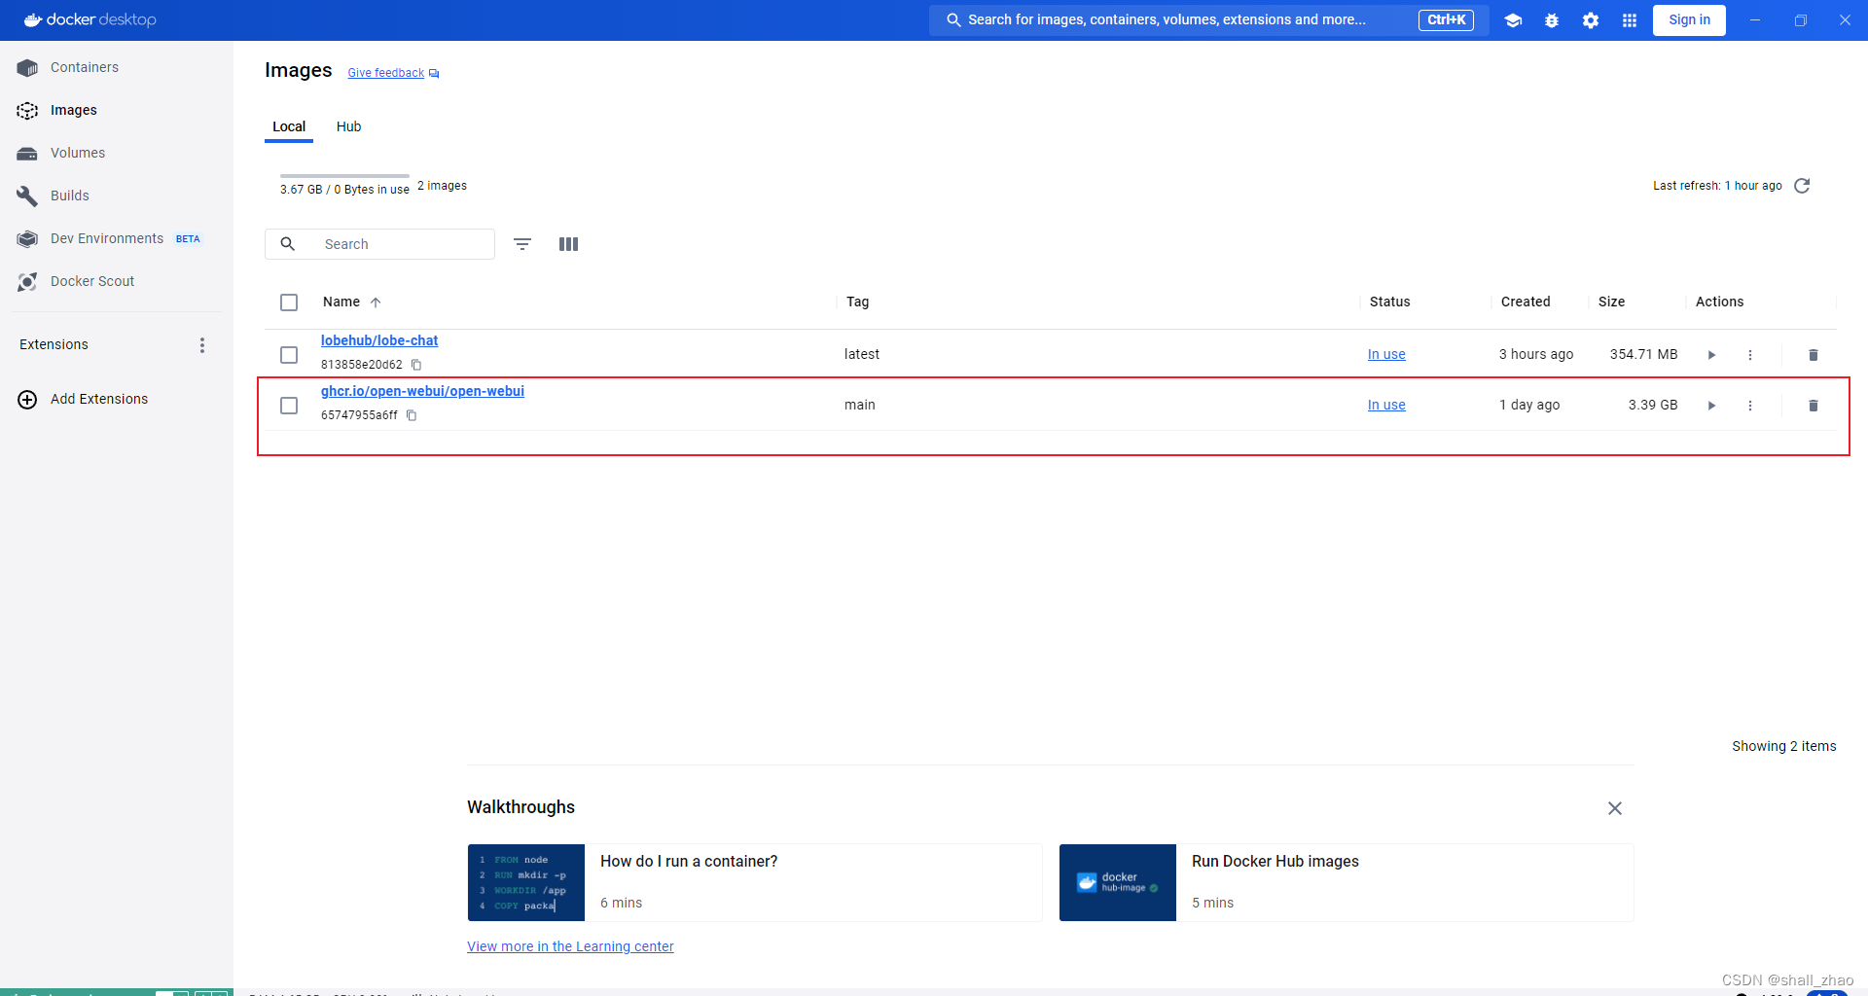
Task: Switch to the Hub tab
Action: [348, 126]
